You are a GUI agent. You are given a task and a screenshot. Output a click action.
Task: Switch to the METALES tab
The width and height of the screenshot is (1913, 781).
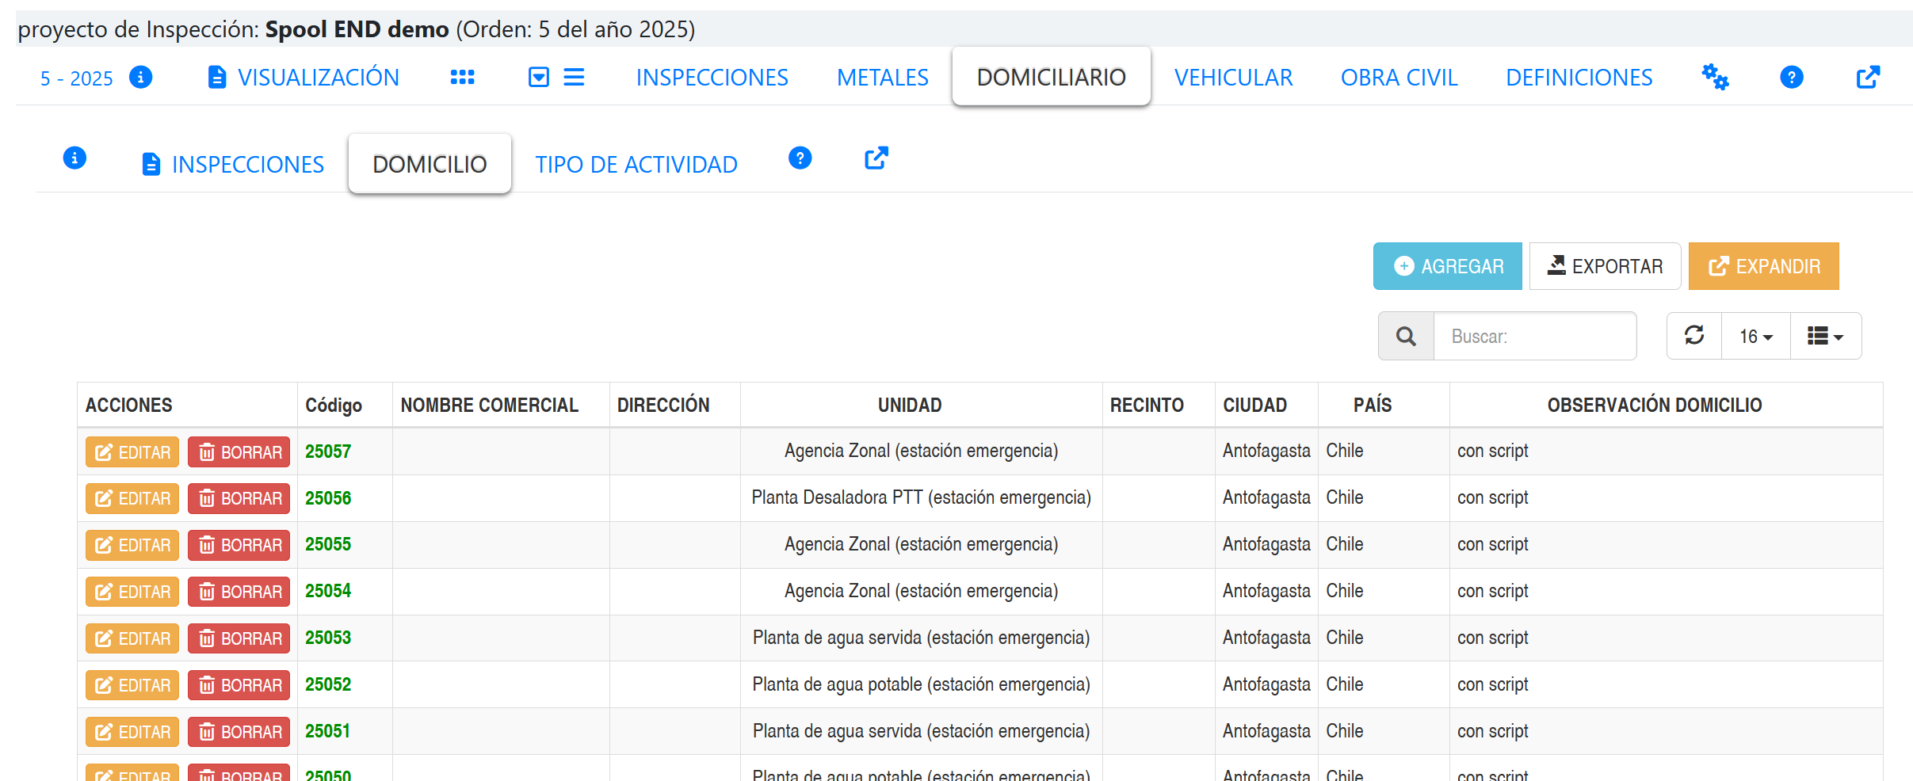click(882, 78)
